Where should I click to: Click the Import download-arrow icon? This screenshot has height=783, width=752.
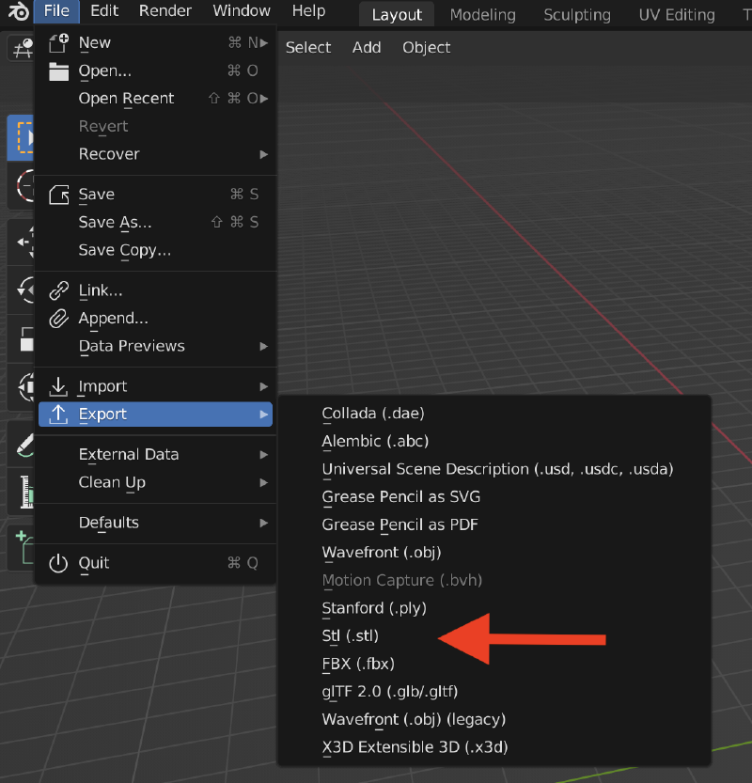pos(58,386)
